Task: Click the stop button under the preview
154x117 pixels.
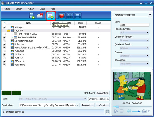Action: coord(122,111)
